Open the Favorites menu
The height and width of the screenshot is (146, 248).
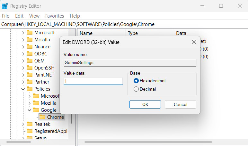[55, 16]
